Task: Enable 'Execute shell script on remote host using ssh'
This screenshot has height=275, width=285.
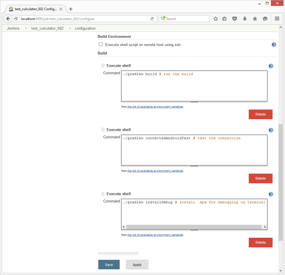Action: [x=100, y=44]
